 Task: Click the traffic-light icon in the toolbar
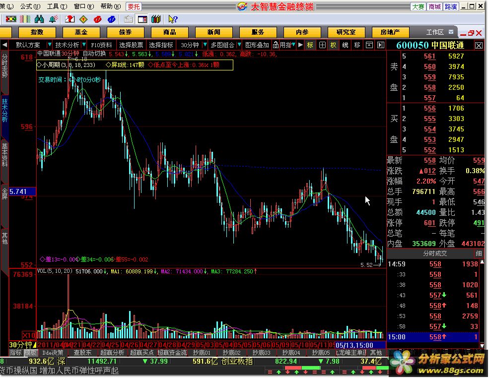point(11,19)
